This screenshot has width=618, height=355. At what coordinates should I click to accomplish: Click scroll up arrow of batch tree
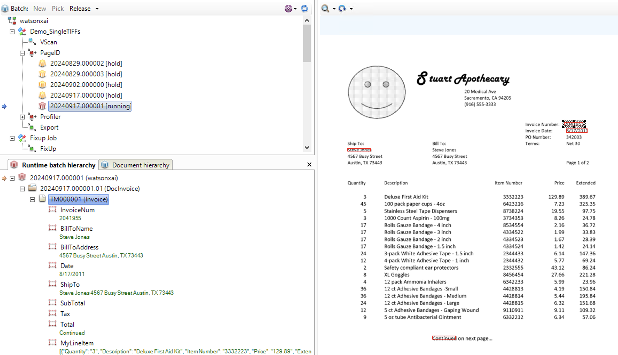(307, 20)
